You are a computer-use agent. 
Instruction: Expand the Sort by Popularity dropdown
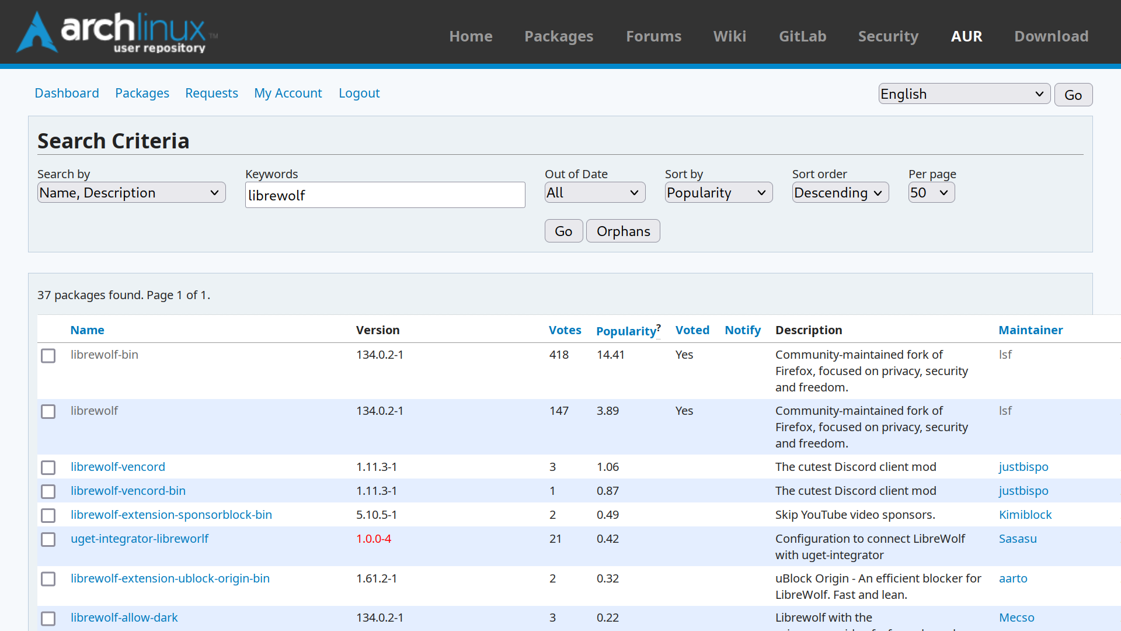719,193
